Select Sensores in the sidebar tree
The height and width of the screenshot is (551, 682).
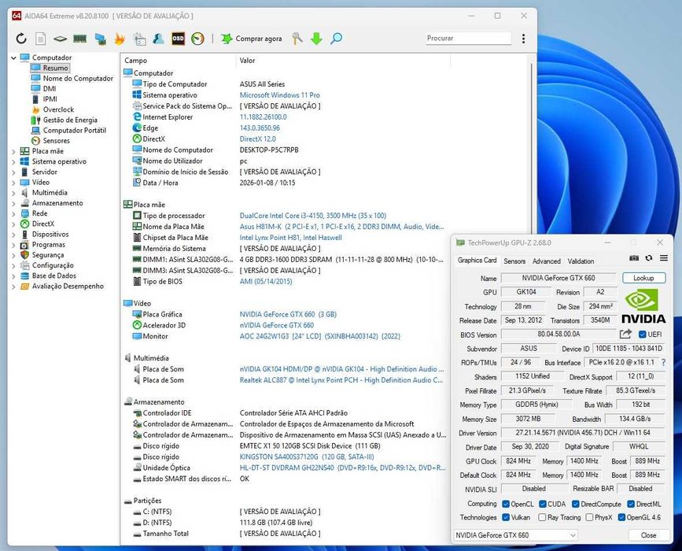[56, 141]
